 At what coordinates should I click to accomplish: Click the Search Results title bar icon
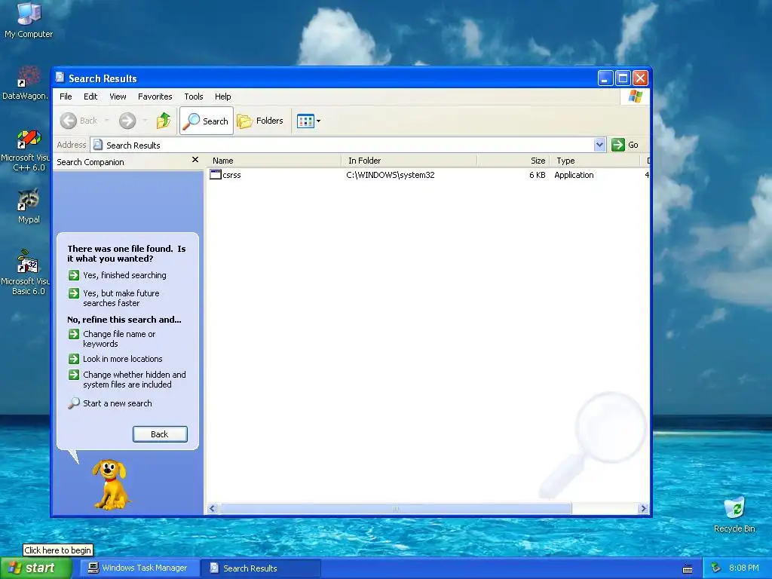60,78
